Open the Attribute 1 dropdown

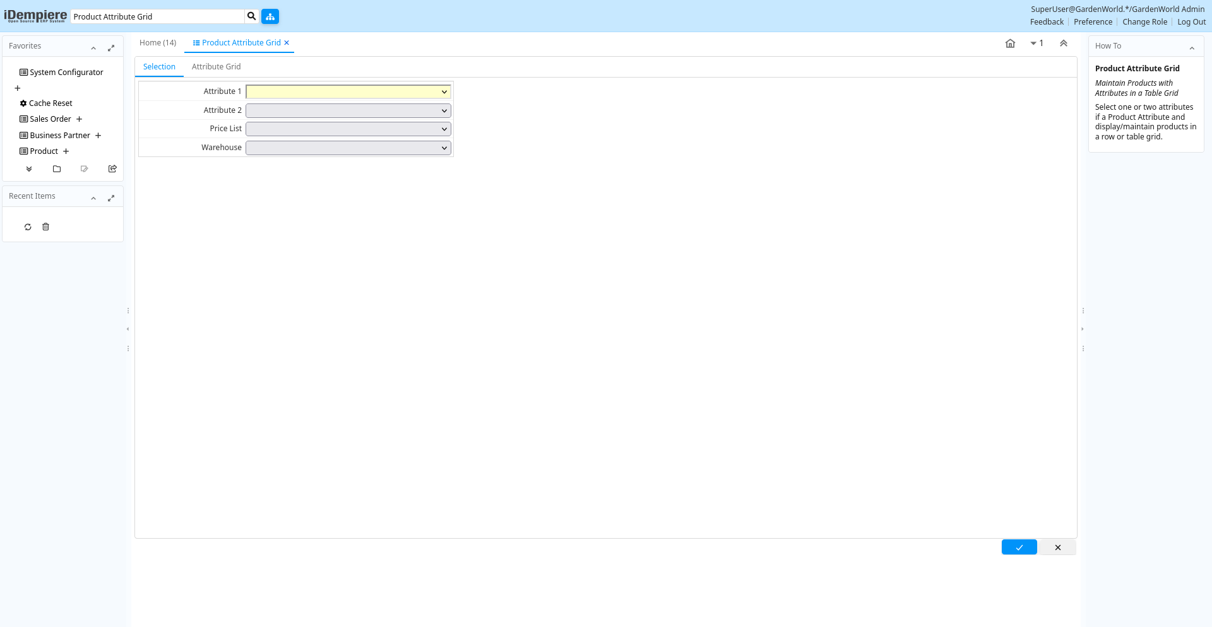[348, 92]
